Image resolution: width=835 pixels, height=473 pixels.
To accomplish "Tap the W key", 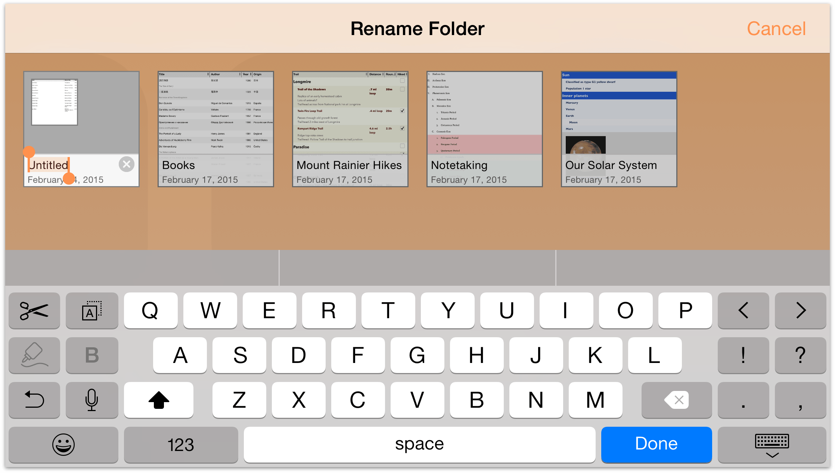I will click(210, 310).
